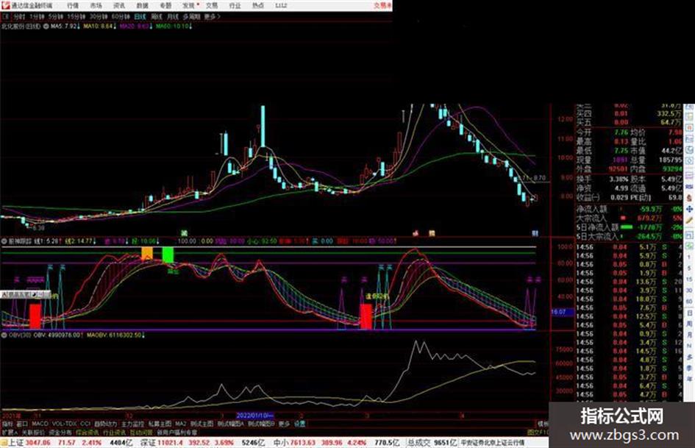Switch chart to the 分时 period
Viewport: 695px width, 448px height.
pyautogui.click(x=19, y=16)
